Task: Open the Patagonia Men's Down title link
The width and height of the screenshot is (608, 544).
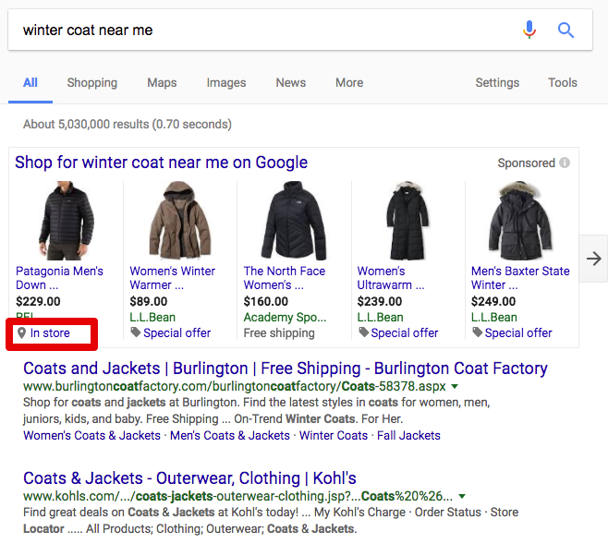Action: click(59, 278)
